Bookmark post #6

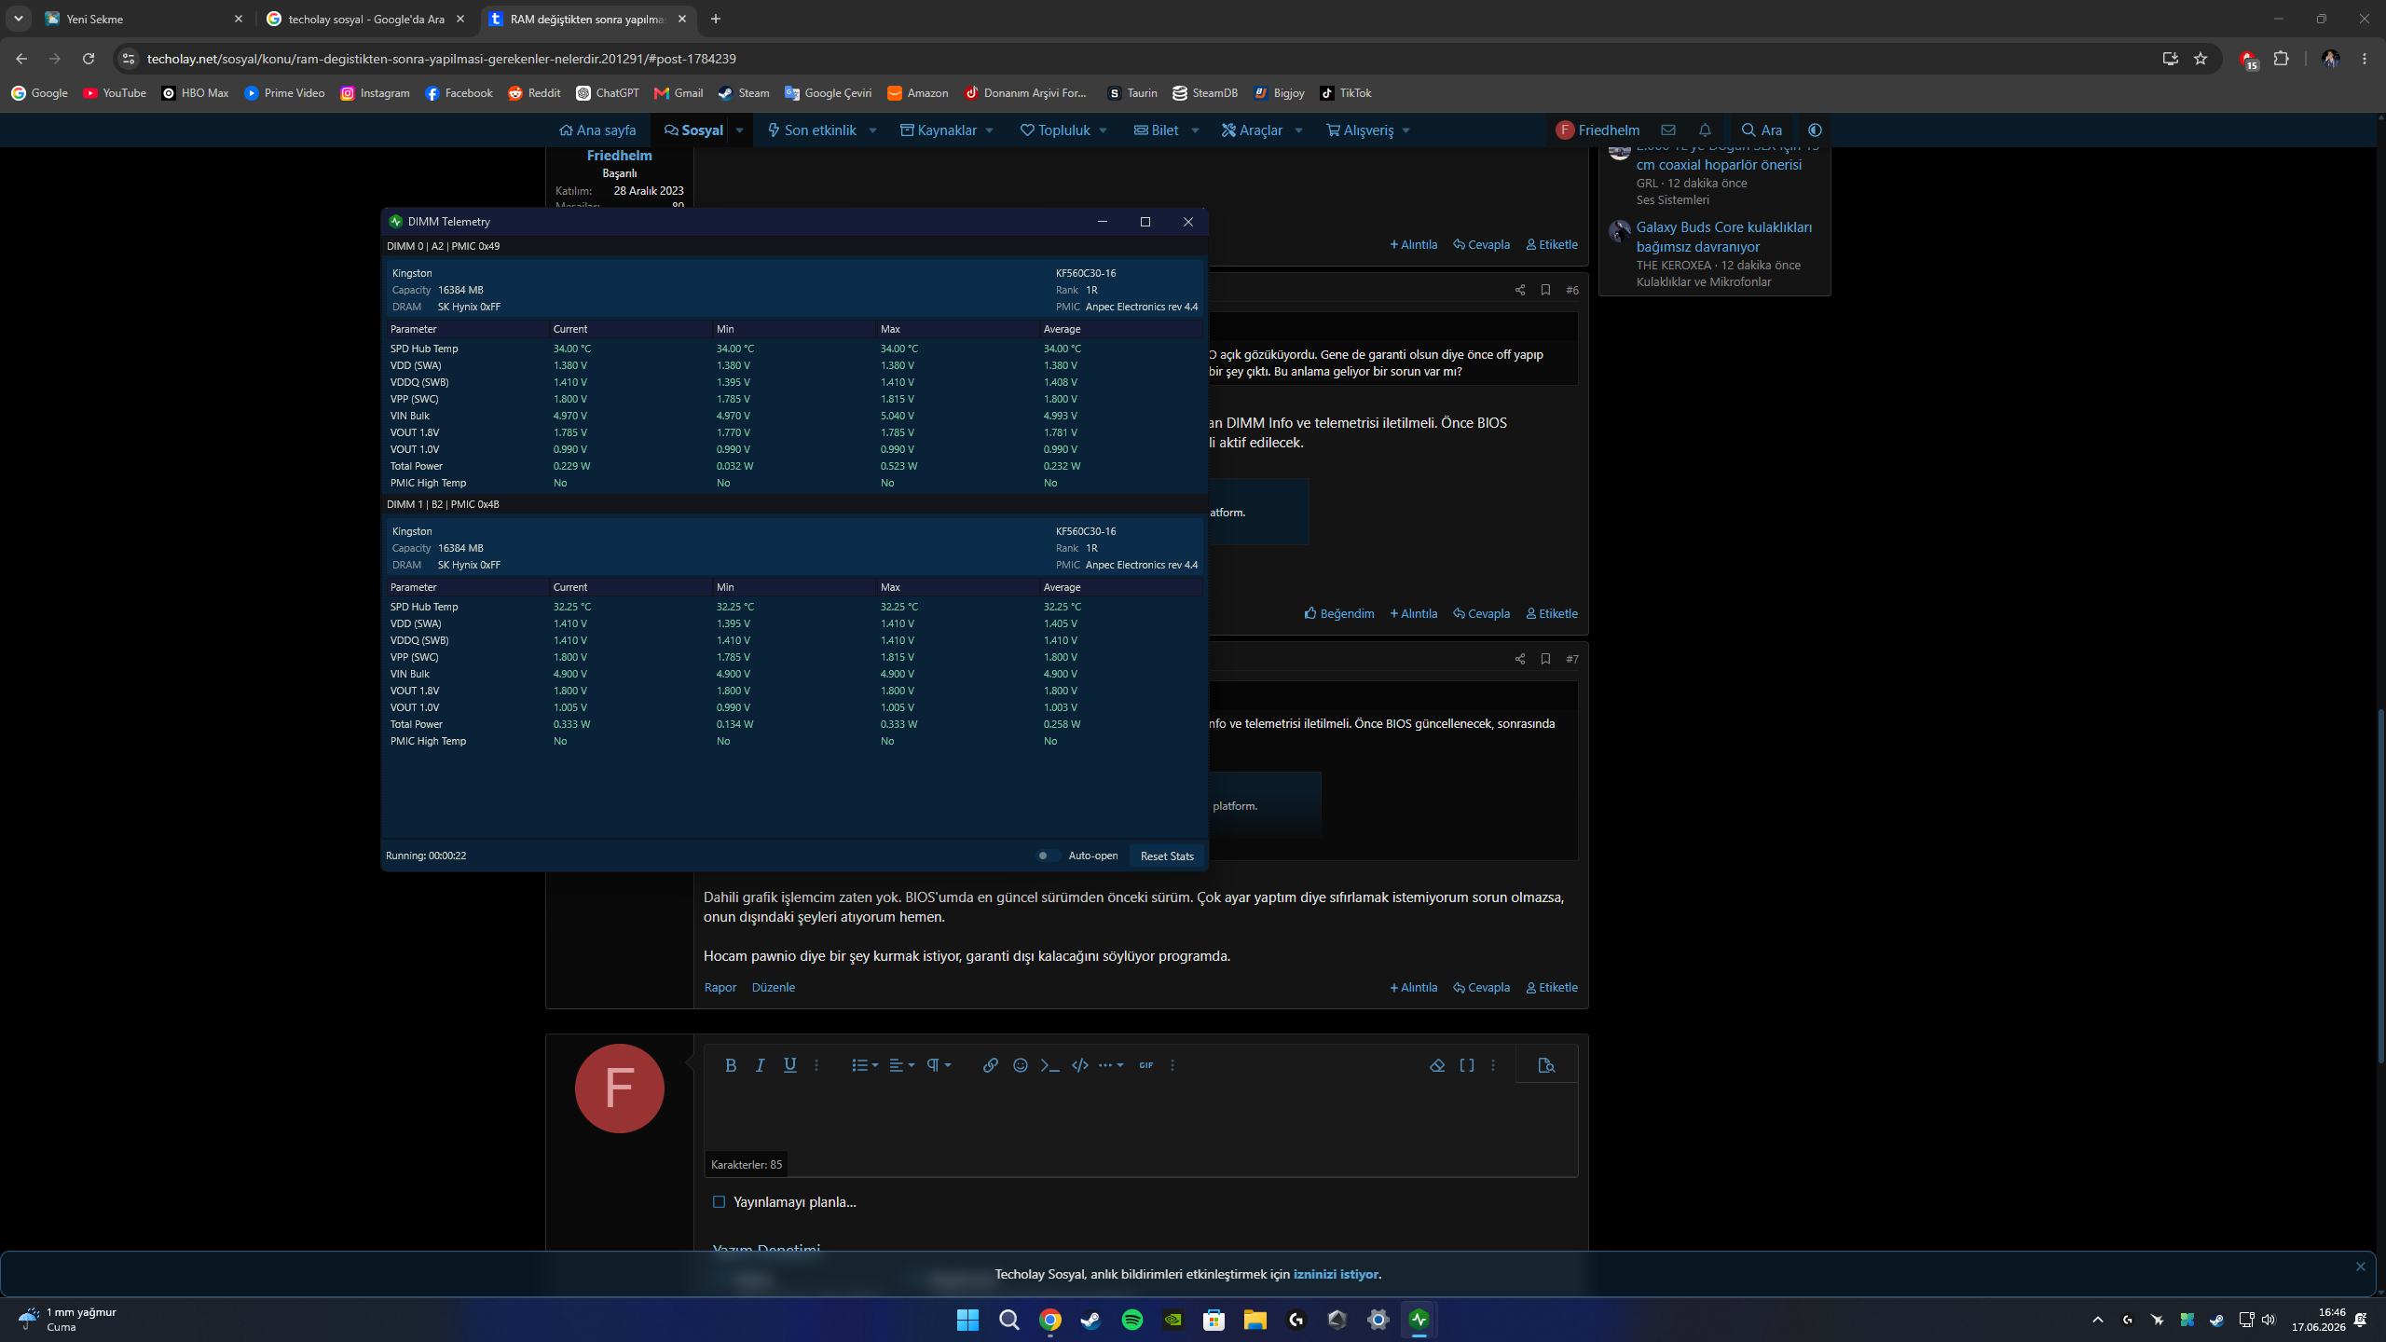click(x=1545, y=290)
